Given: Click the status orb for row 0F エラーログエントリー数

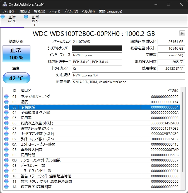Looking at the screenshot, I should tap(6, 171).
